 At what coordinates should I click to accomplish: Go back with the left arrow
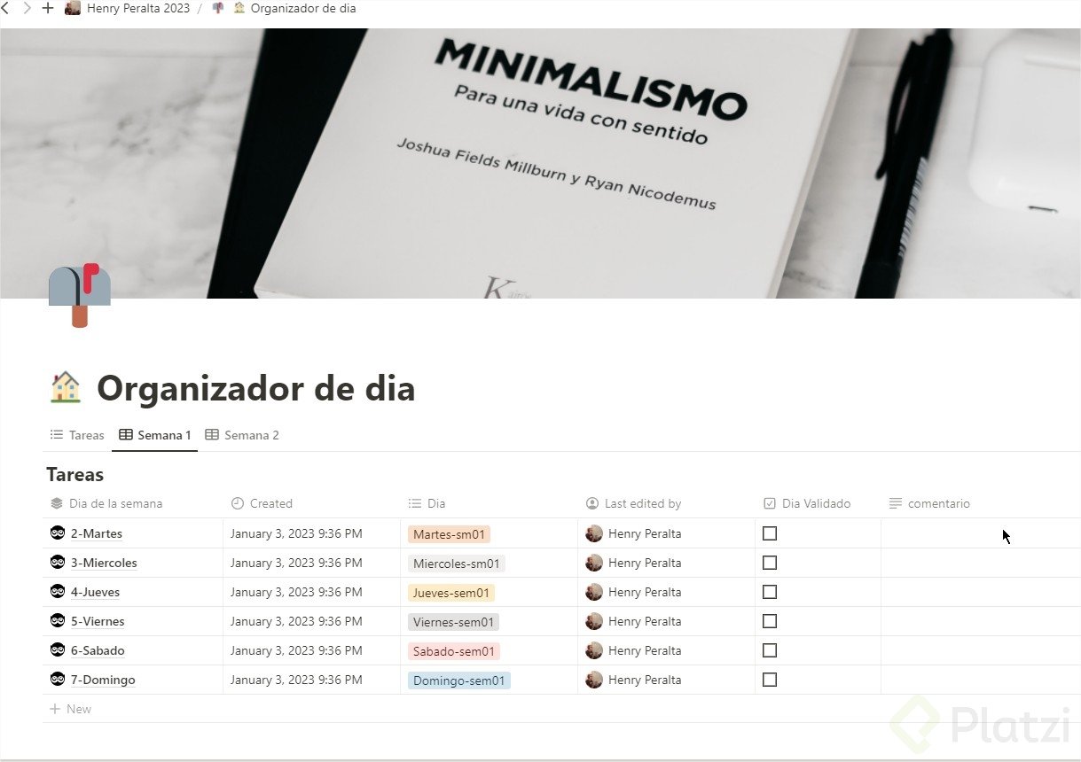[x=4, y=8]
